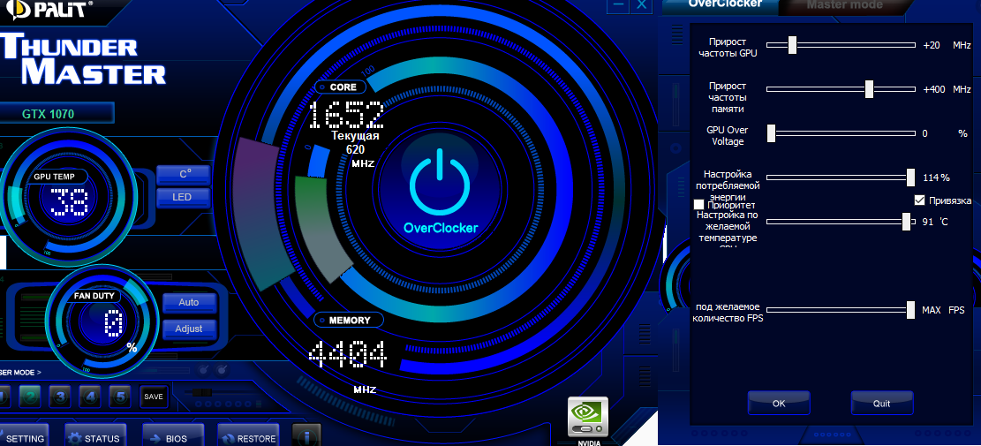981x446 pixels.
Task: Click the power consumption slider handle
Action: tap(911, 177)
